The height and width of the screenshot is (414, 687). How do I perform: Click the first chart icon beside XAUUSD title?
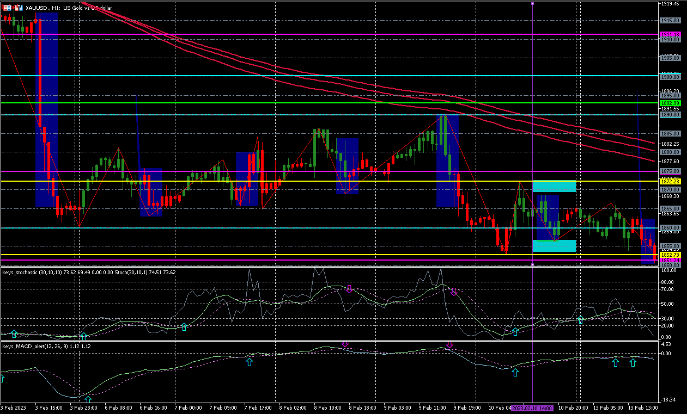pyautogui.click(x=7, y=8)
